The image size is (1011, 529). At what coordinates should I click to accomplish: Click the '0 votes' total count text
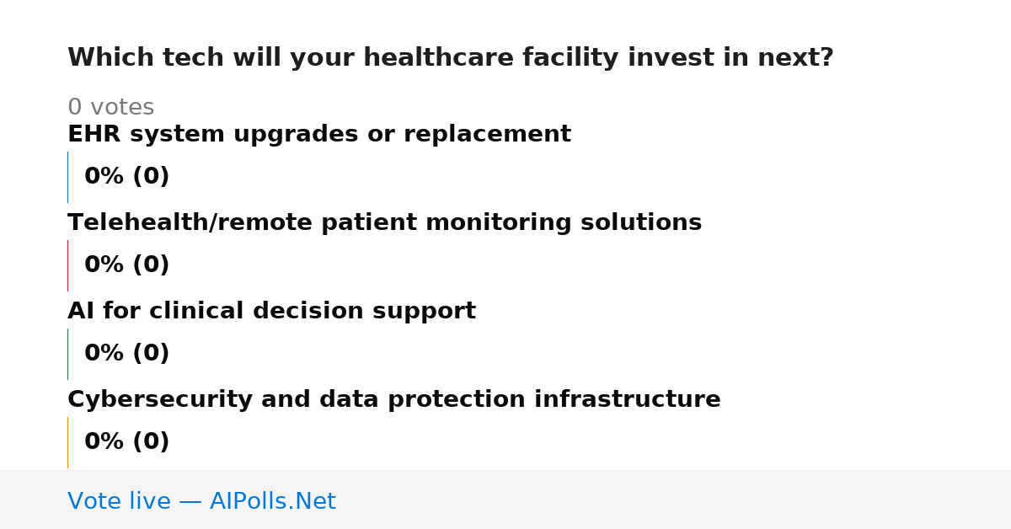(110, 108)
